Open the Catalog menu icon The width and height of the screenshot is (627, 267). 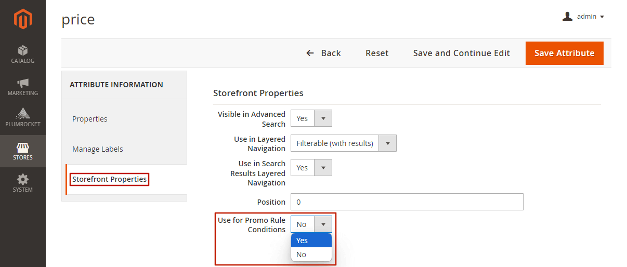point(23,50)
